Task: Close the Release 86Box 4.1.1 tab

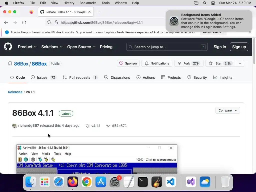Action: (x=89, y=12)
